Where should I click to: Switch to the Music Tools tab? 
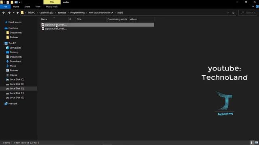52,6
